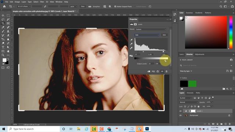
Task: Toggle Levels layer visibility in Properties panel
Action: click(x=162, y=71)
